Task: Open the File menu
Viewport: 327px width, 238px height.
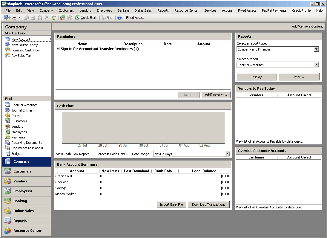Action: 8,10
